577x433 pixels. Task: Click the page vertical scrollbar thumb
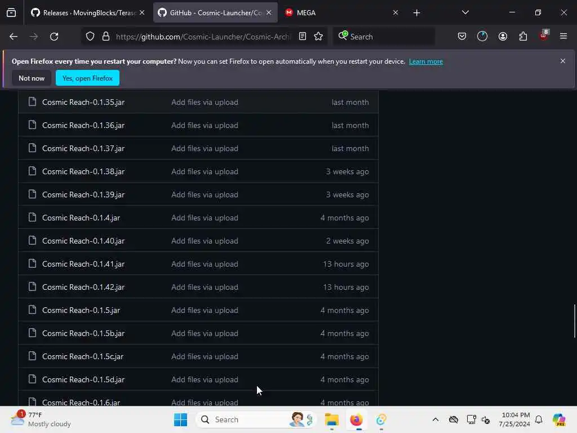click(x=574, y=321)
